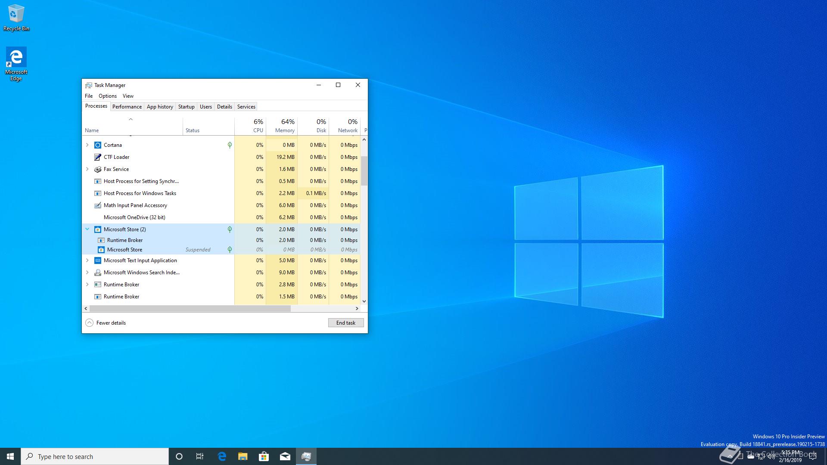Click Host Process for Windows Tasks icon
This screenshot has height=465, width=827.
(98, 193)
